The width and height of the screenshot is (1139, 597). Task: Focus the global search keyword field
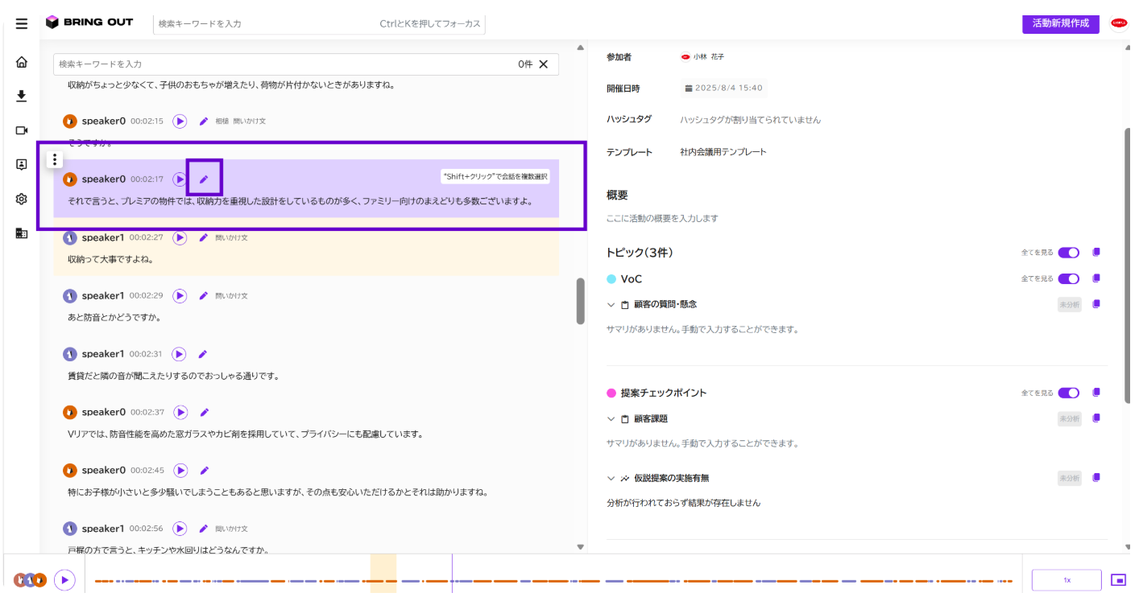point(319,23)
